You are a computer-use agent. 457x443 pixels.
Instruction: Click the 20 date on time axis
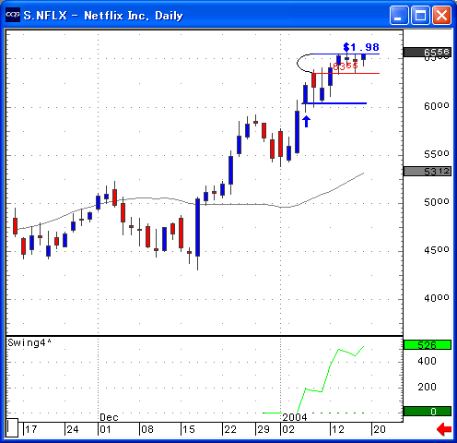380,429
